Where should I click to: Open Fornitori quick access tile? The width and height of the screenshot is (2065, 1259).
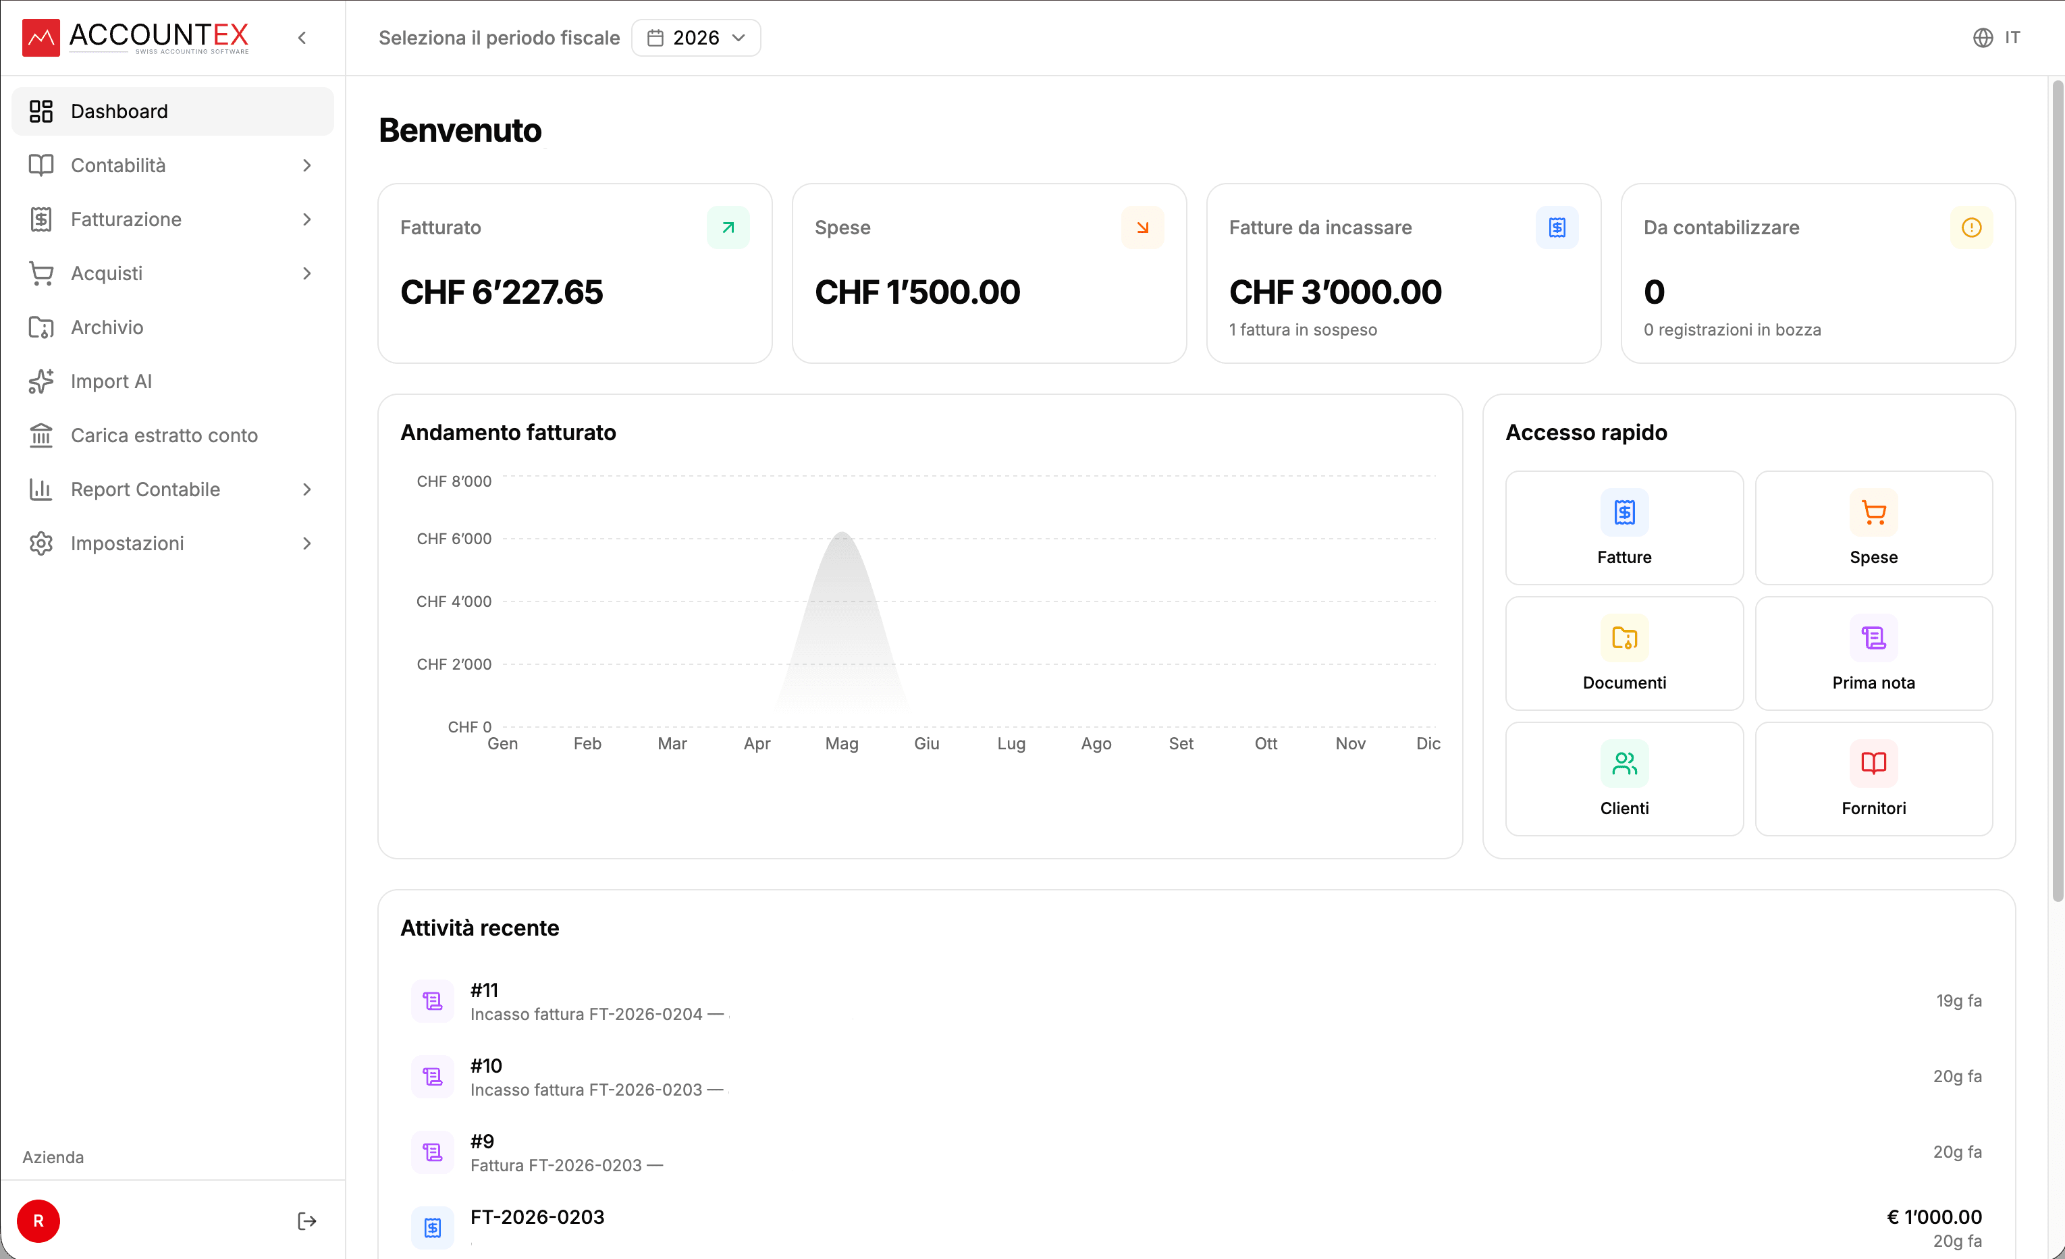[x=1874, y=779]
